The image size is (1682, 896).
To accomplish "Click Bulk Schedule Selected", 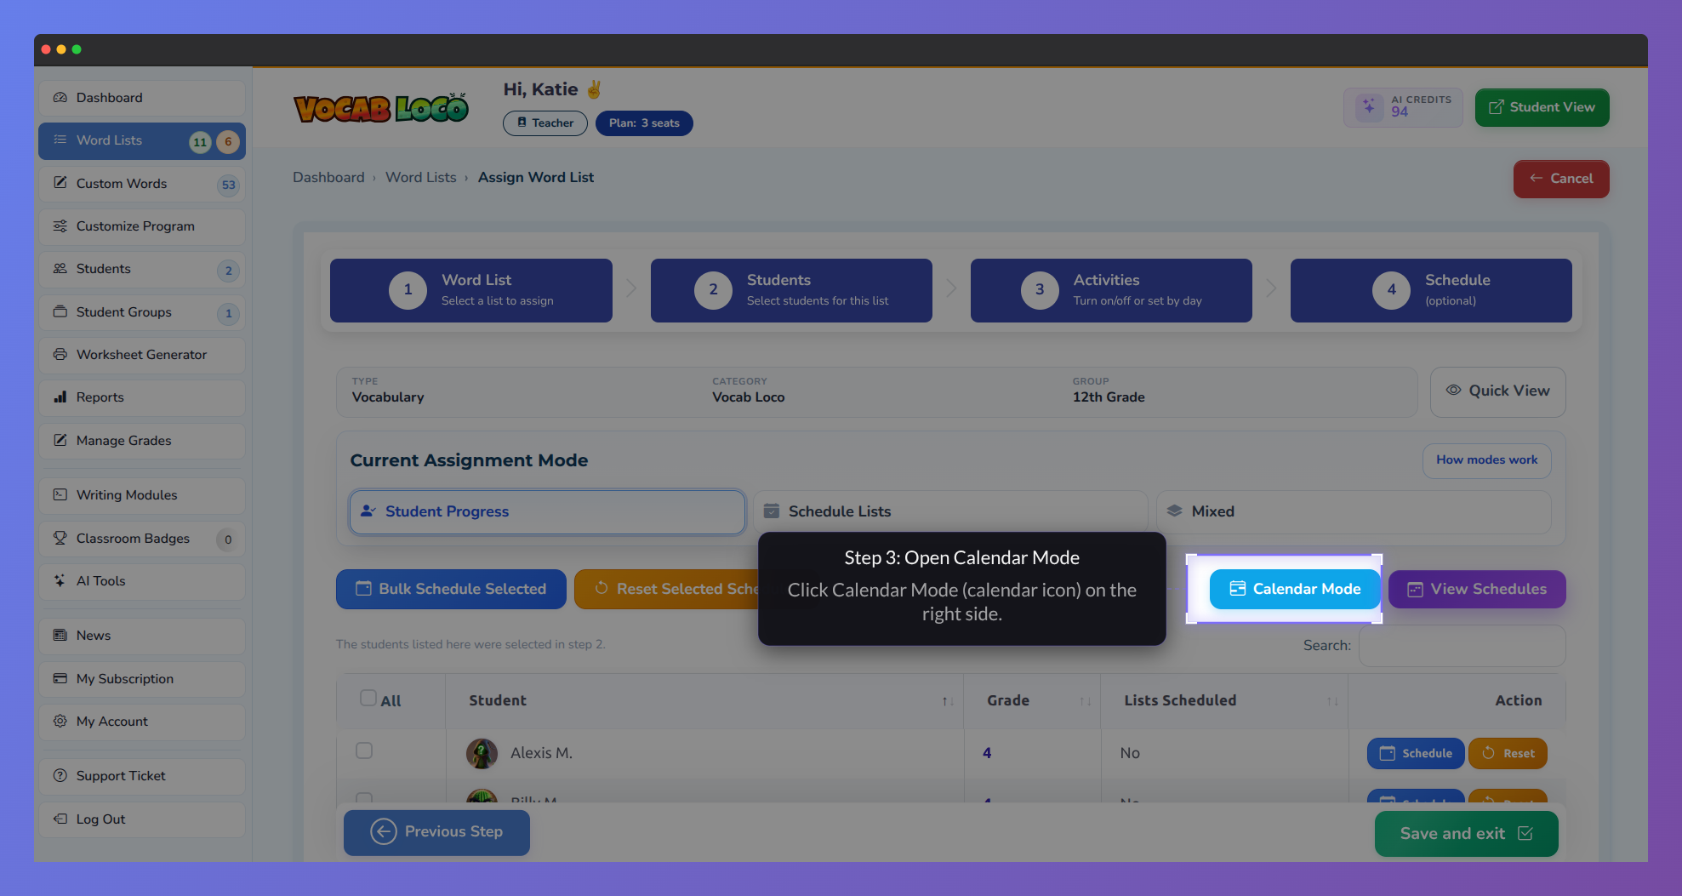I will tap(451, 589).
